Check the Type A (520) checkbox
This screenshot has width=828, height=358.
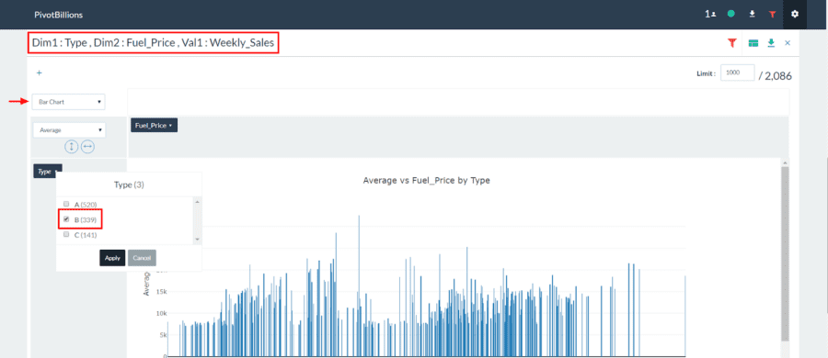[x=66, y=204]
